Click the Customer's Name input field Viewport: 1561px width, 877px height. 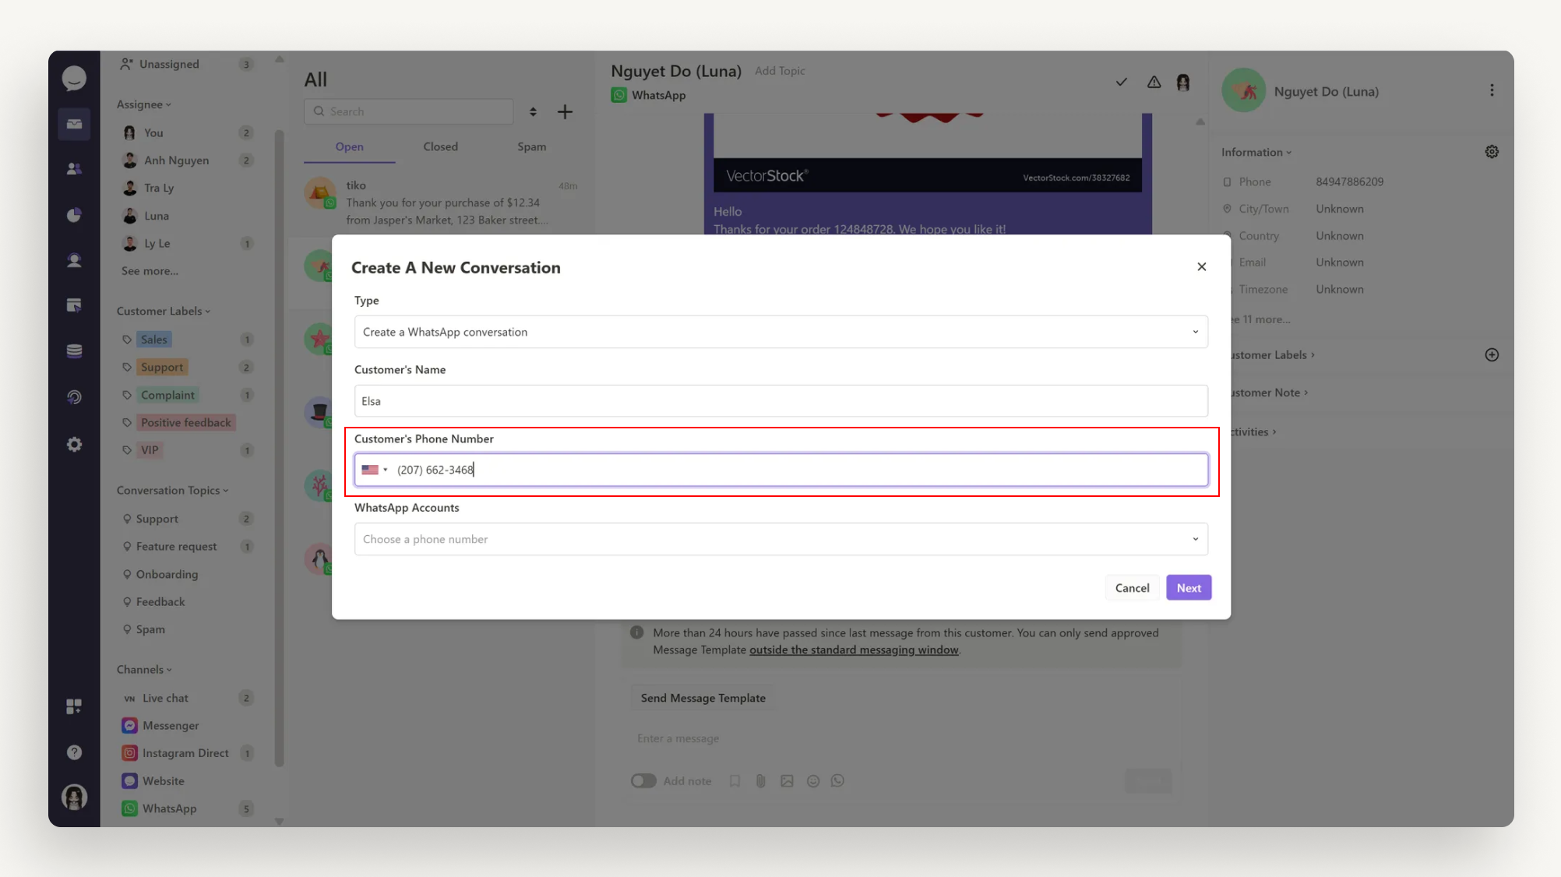(x=780, y=401)
